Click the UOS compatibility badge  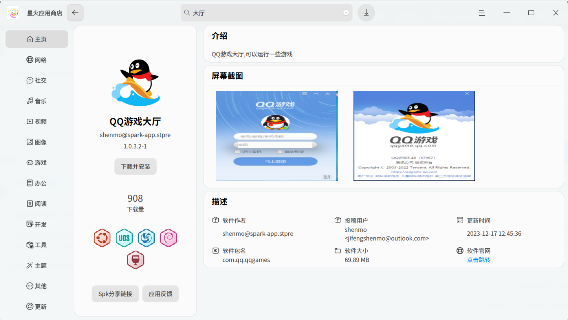pos(124,238)
